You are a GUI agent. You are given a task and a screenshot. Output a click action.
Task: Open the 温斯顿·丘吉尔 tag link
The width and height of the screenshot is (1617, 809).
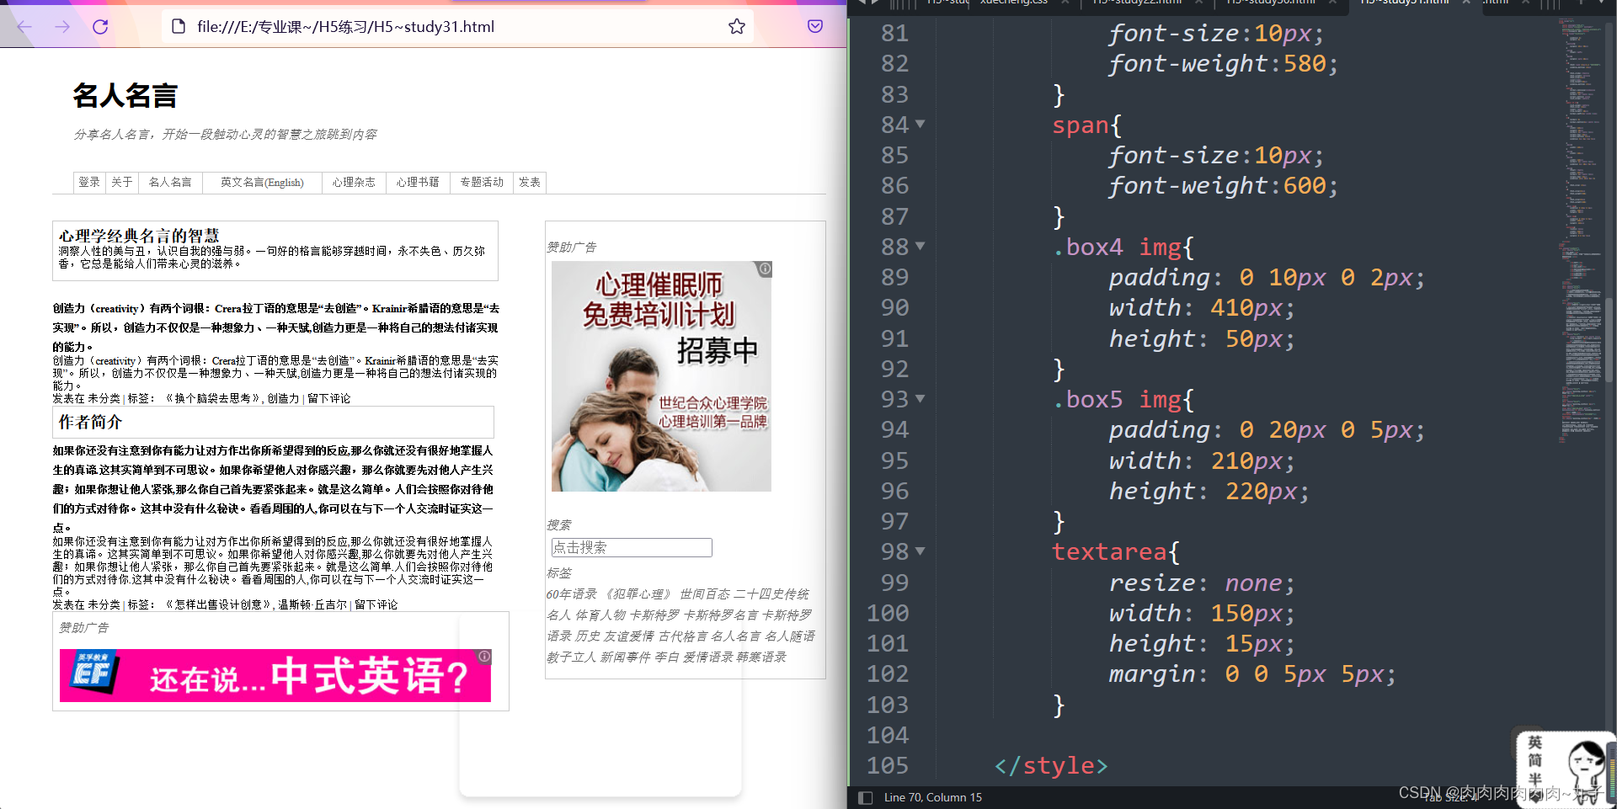[312, 605]
